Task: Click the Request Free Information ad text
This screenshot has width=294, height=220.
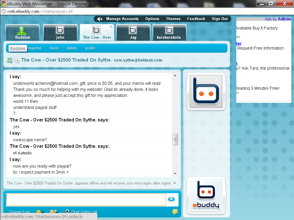Action: coord(261,48)
